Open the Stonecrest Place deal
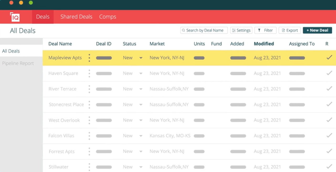336x172 pixels. [66, 105]
